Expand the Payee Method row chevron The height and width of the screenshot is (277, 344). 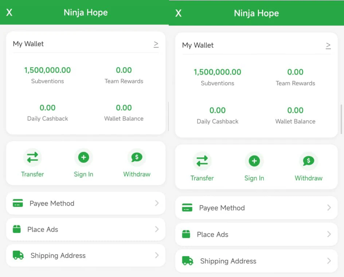(157, 203)
